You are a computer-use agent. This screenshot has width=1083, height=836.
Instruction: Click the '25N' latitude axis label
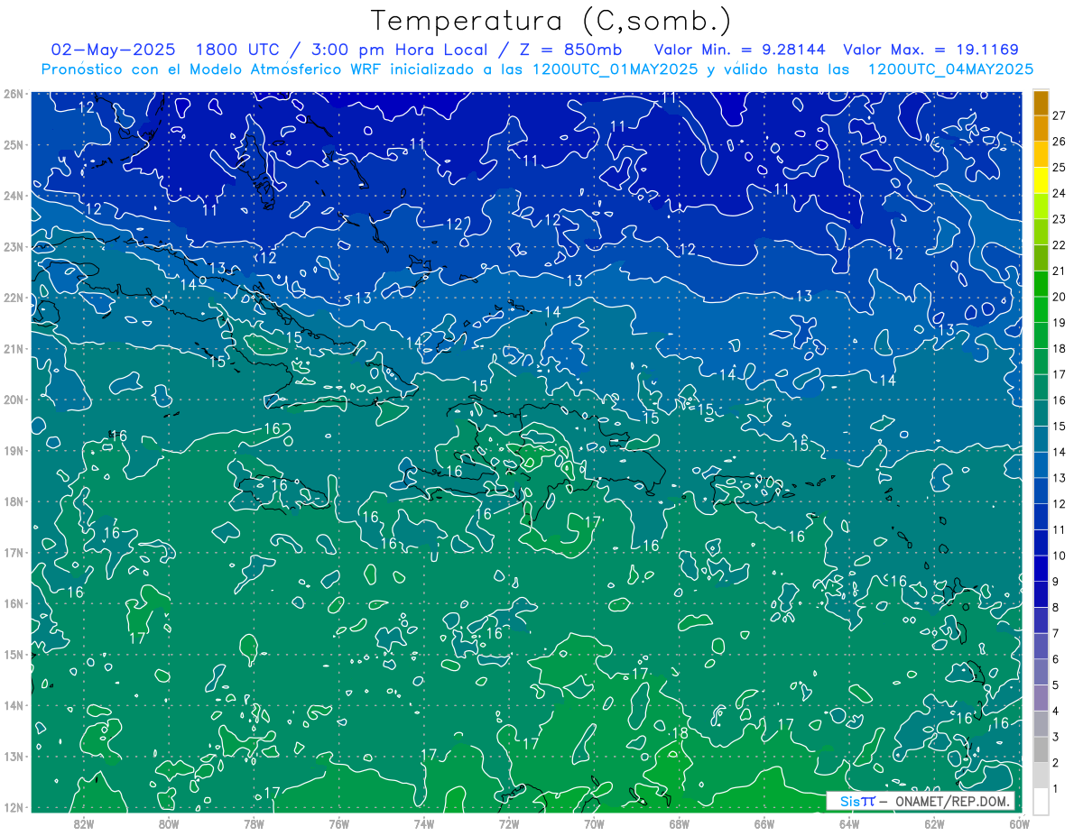(13, 144)
